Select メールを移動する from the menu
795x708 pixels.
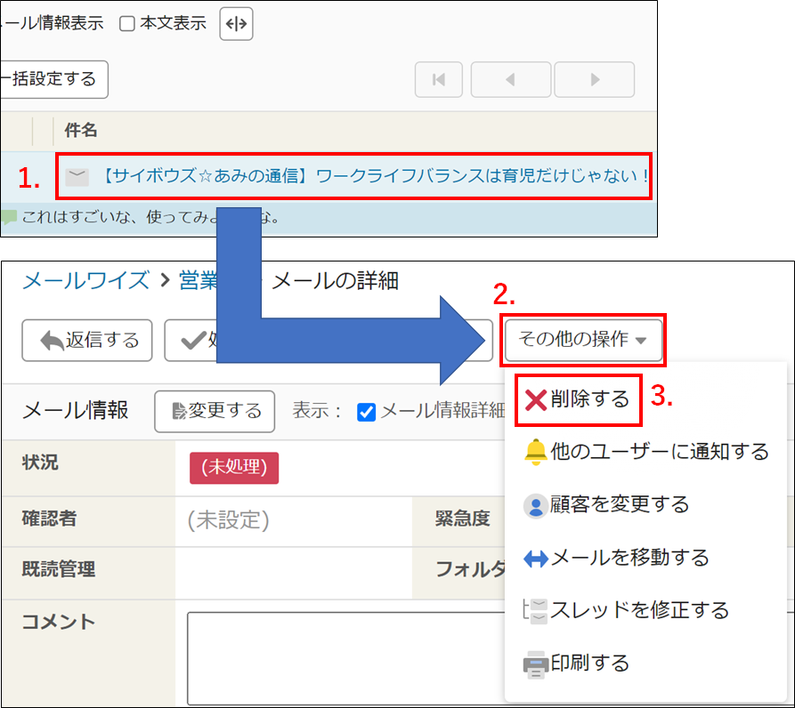(629, 558)
